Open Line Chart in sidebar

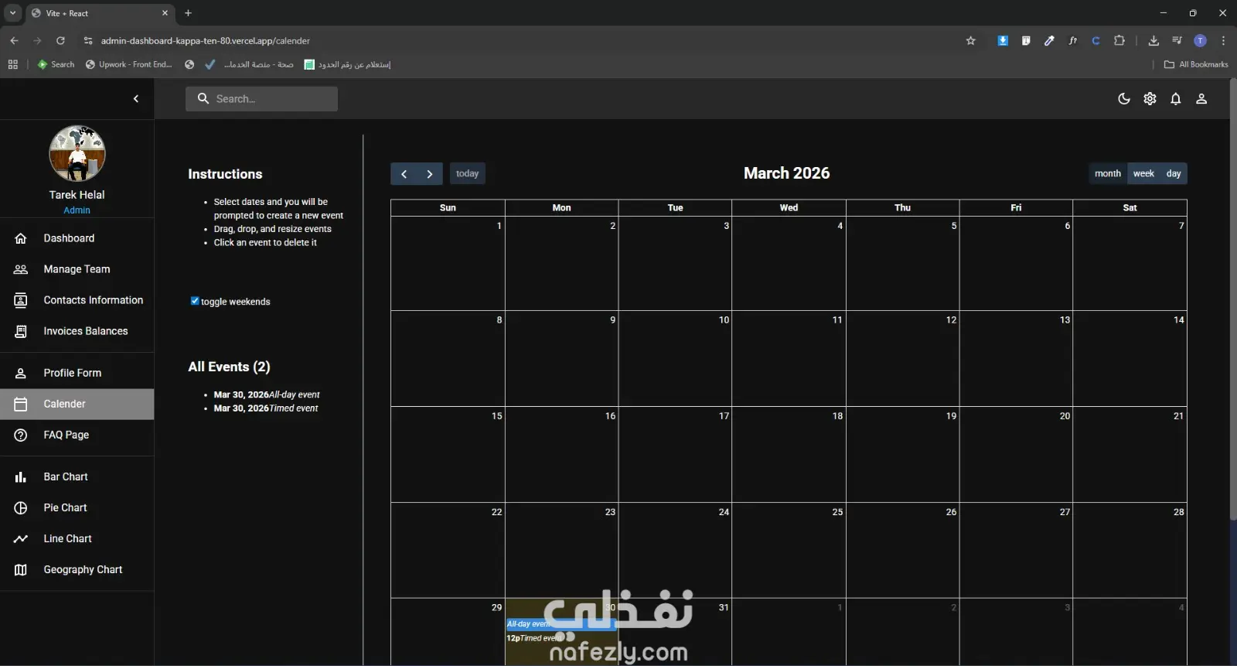(77, 538)
